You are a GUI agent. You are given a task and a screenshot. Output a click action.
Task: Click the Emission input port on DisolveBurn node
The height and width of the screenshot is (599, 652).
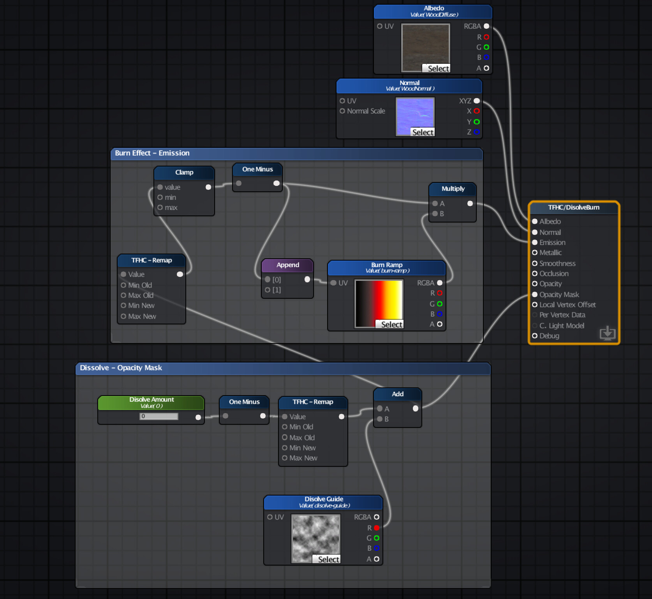click(535, 242)
